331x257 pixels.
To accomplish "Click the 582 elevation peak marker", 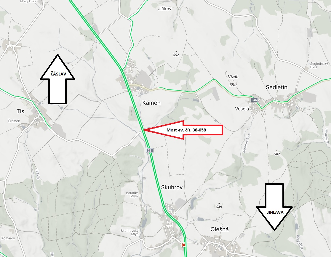I will [277, 150].
